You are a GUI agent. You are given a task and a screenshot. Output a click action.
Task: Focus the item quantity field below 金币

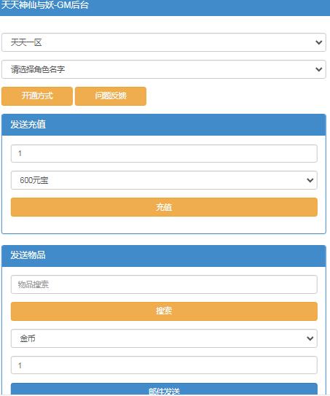click(x=164, y=365)
